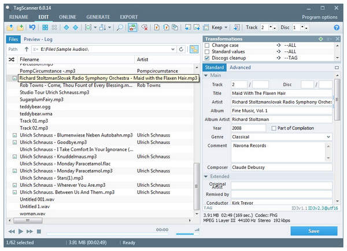The height and width of the screenshot is (251, 347).
Task: Click the Filename column header
Action: click(29, 60)
